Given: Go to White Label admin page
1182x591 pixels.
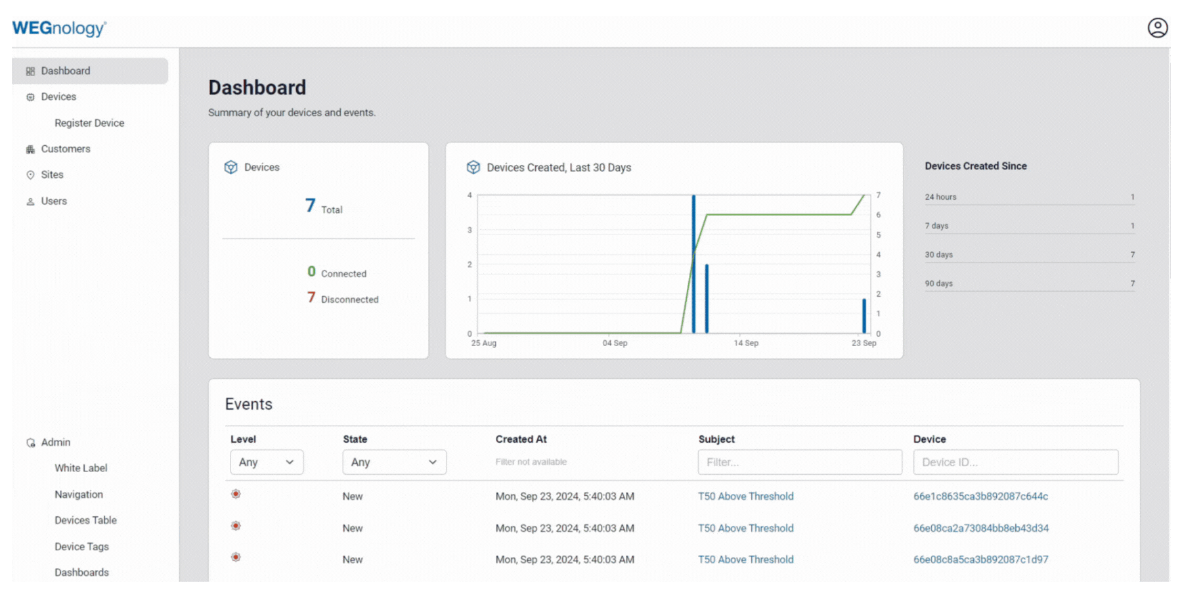Looking at the screenshot, I should pyautogui.click(x=81, y=468).
